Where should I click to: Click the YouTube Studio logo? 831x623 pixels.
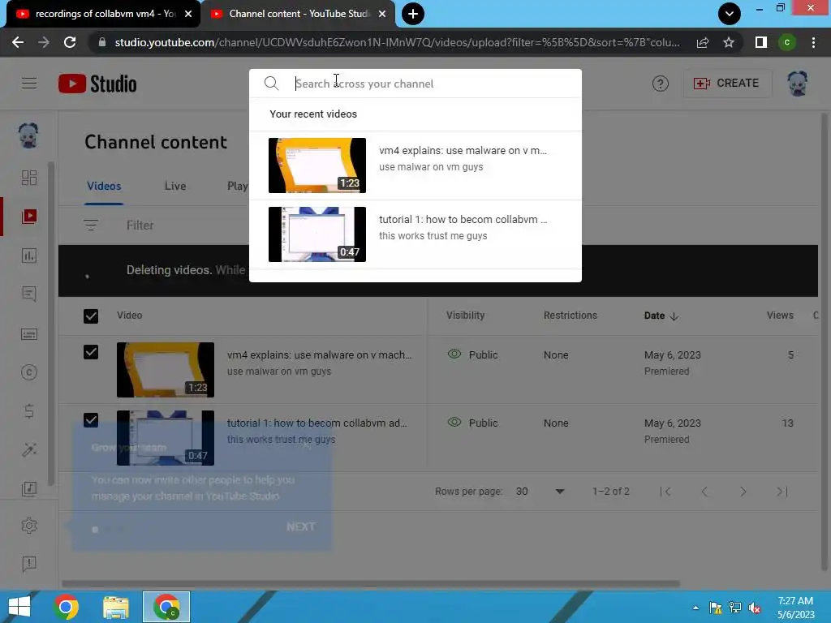click(97, 84)
